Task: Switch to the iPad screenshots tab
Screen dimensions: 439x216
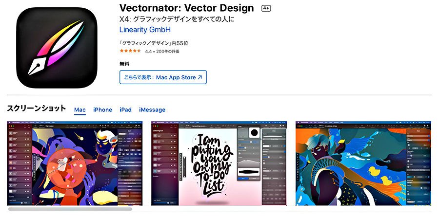Action: click(x=125, y=109)
